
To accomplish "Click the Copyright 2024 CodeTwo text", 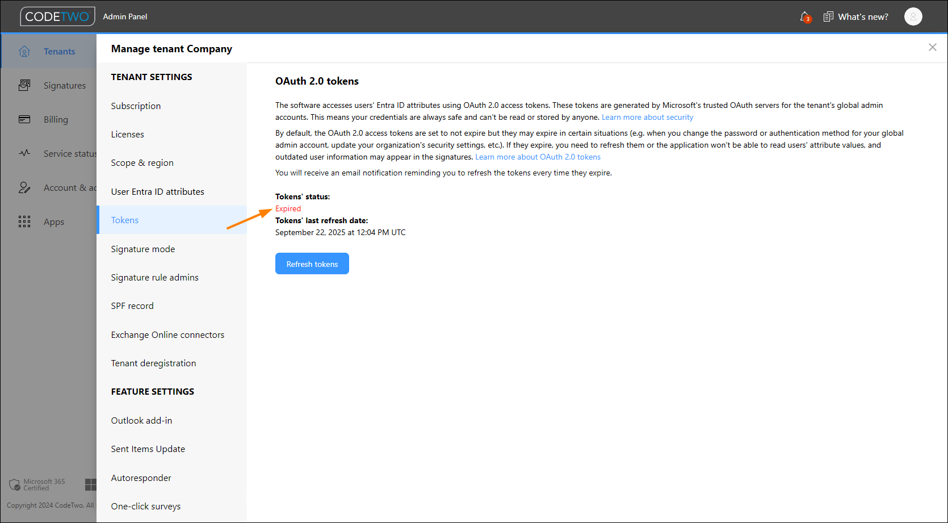I will coord(50,505).
